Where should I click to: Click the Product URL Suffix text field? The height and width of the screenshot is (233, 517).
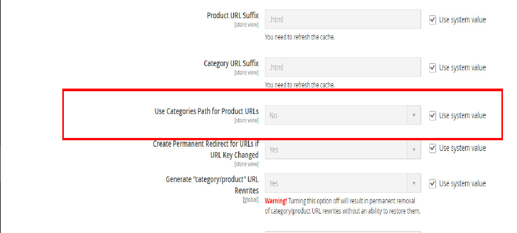coord(343,19)
